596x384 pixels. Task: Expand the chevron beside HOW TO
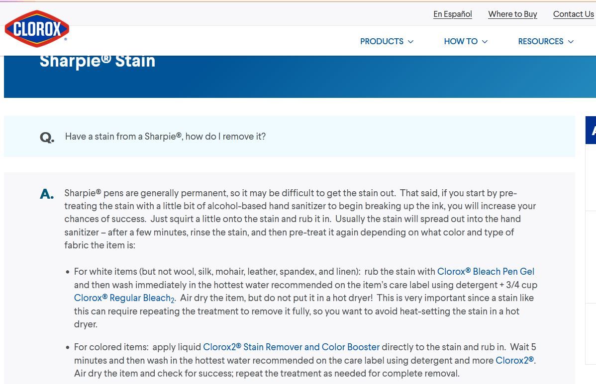485,42
